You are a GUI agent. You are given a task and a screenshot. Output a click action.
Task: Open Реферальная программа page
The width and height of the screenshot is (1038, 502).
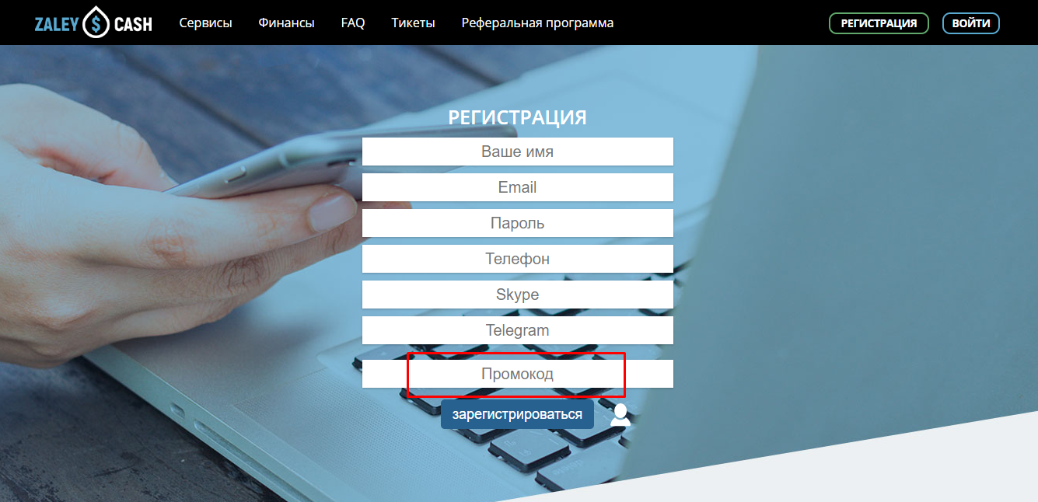pos(537,23)
